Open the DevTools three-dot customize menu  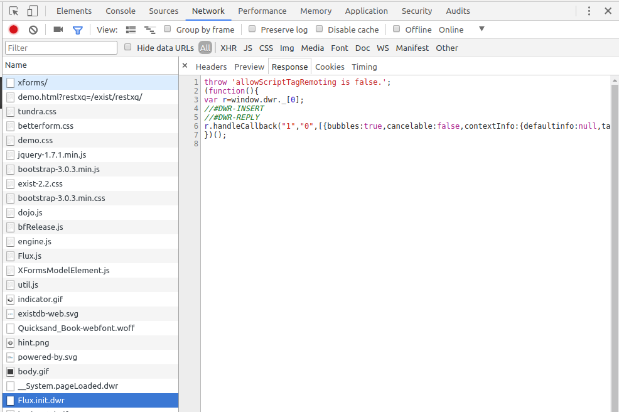pyautogui.click(x=589, y=11)
